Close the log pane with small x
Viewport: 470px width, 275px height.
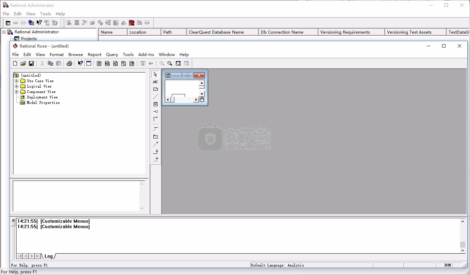13,220
